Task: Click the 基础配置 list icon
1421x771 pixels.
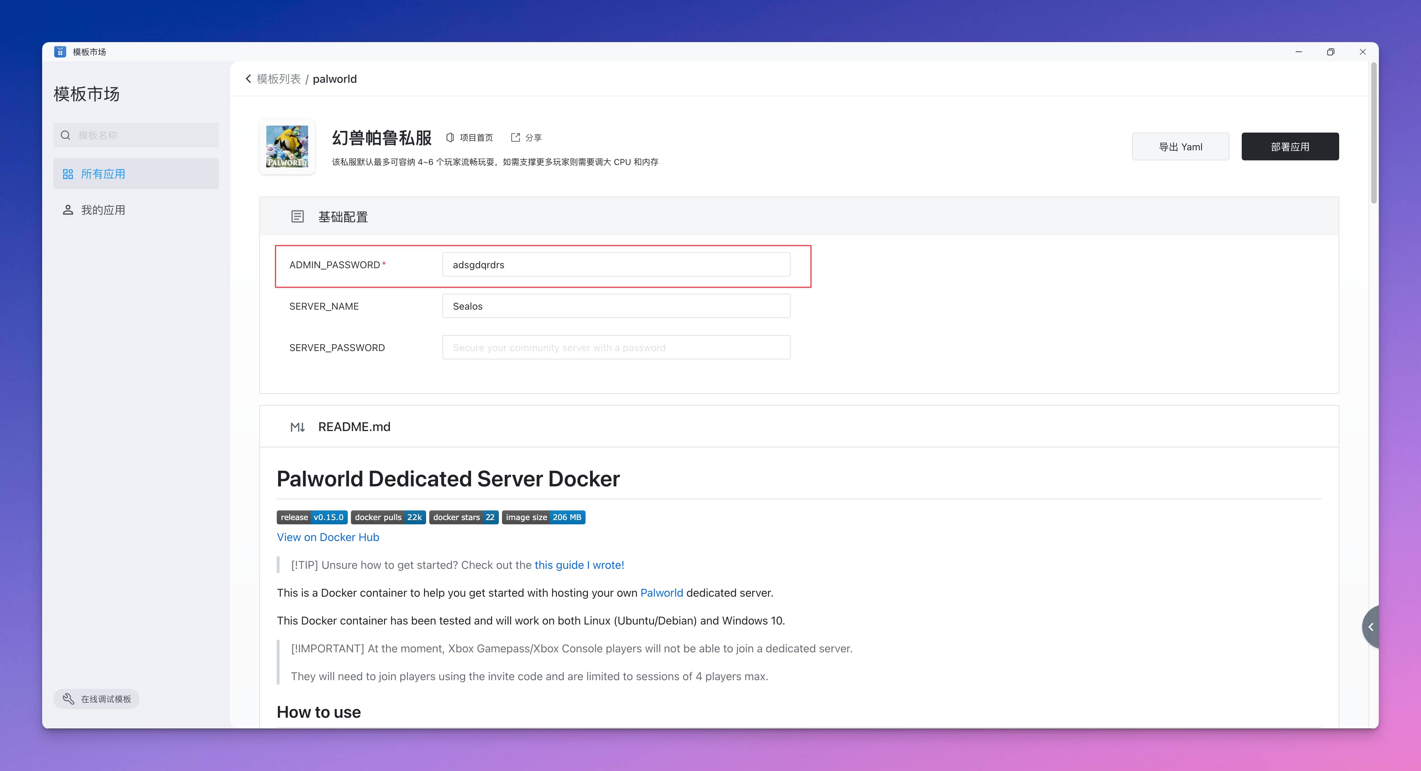Action: click(297, 217)
